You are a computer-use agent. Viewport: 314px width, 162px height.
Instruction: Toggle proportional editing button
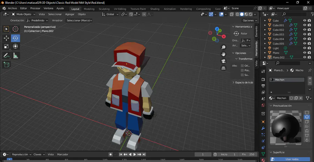(x=144, y=14)
